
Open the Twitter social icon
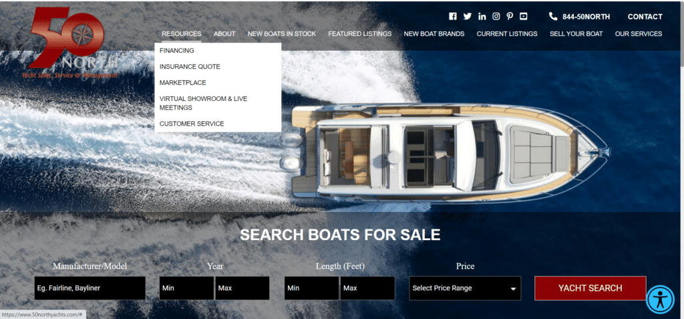(467, 17)
